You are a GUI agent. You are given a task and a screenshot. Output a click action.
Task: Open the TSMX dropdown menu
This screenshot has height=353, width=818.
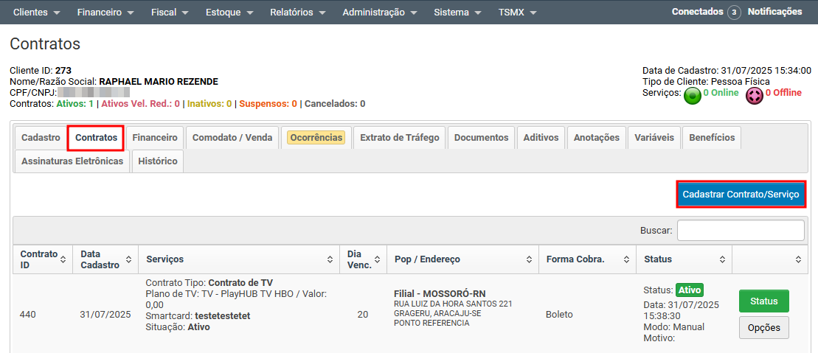pyautogui.click(x=517, y=13)
